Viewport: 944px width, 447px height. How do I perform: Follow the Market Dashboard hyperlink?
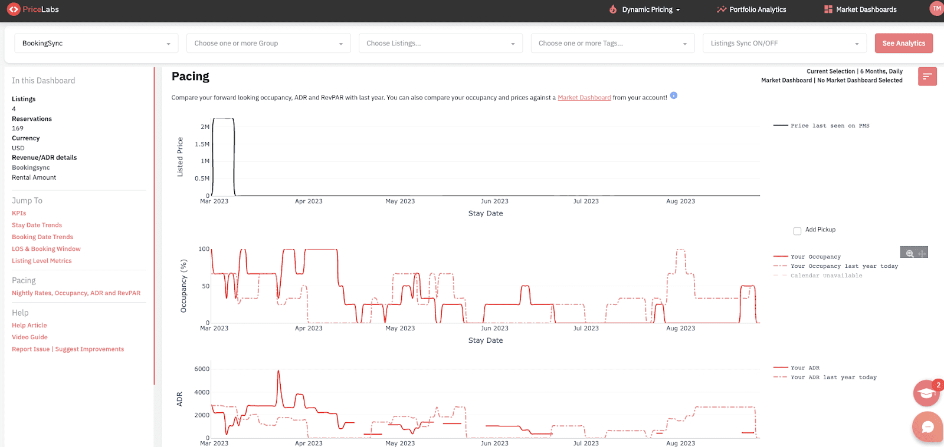point(584,98)
